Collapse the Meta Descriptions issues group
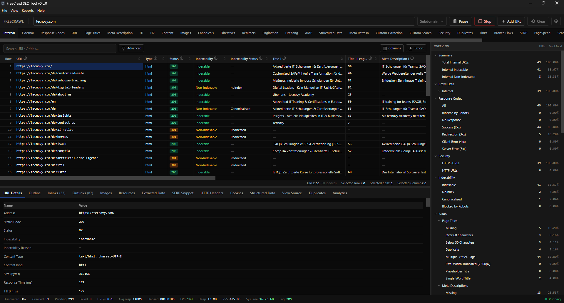Image resolution: width=564 pixels, height=303 pixels. click(x=439, y=286)
